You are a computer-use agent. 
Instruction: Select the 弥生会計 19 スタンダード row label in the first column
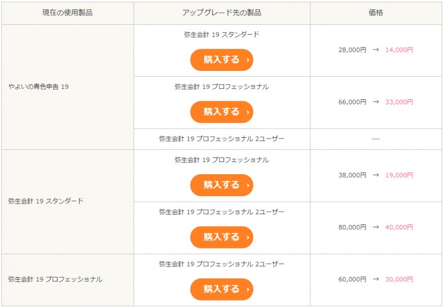coord(46,201)
